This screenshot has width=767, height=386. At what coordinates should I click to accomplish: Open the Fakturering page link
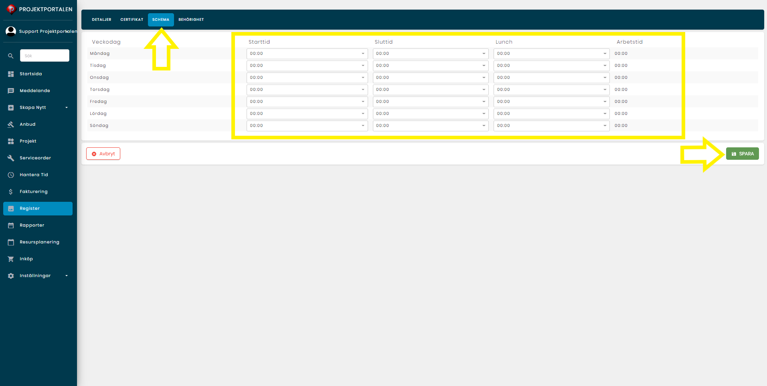point(34,192)
